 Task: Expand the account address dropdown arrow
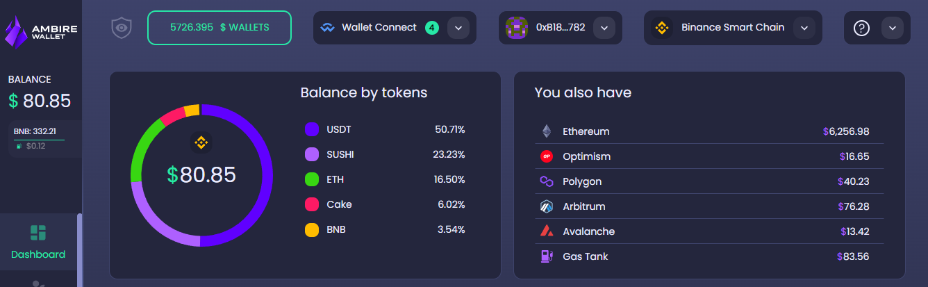604,28
